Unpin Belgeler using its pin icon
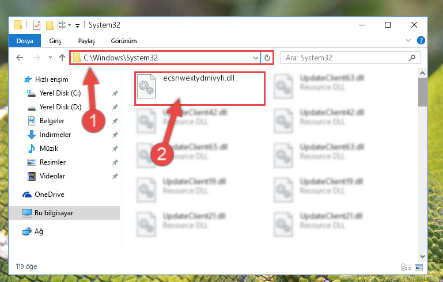 click(115, 121)
